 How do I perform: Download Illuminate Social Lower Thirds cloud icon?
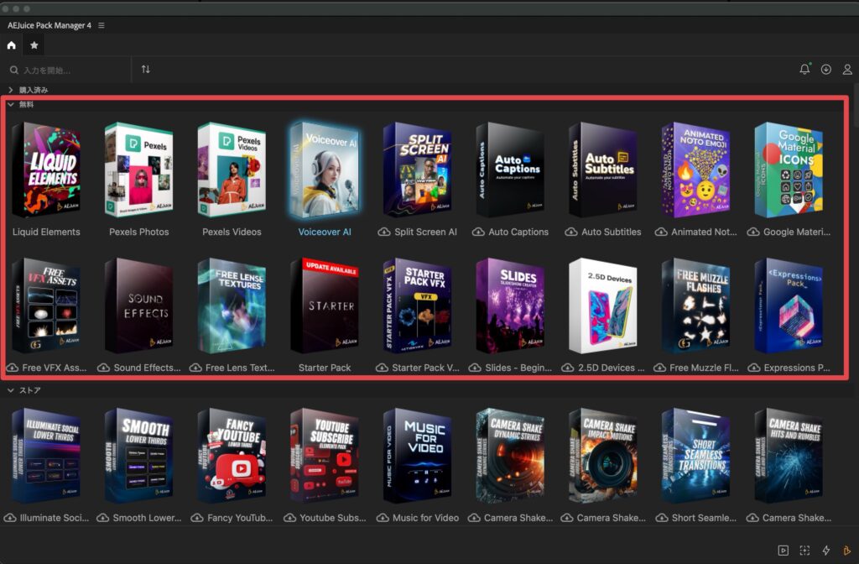[x=10, y=518]
